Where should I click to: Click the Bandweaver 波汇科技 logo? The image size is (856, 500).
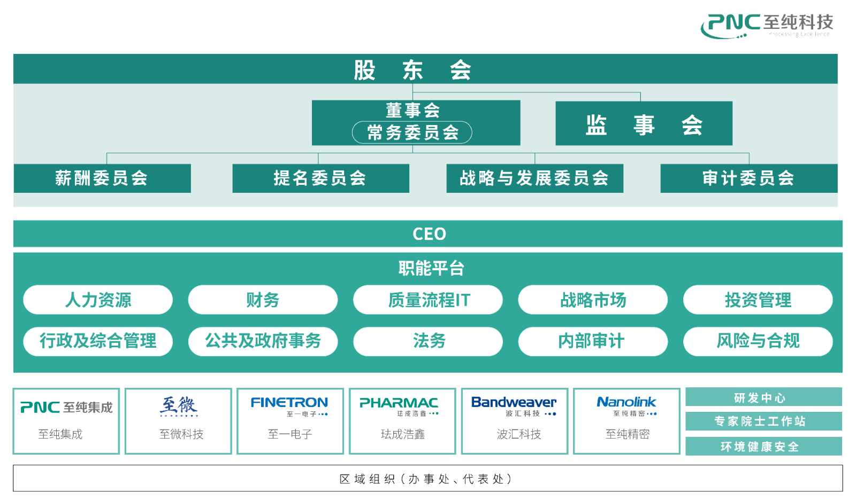(x=514, y=406)
